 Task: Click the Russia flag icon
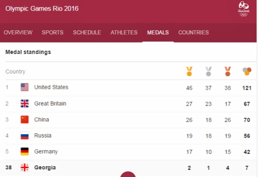coord(25,136)
